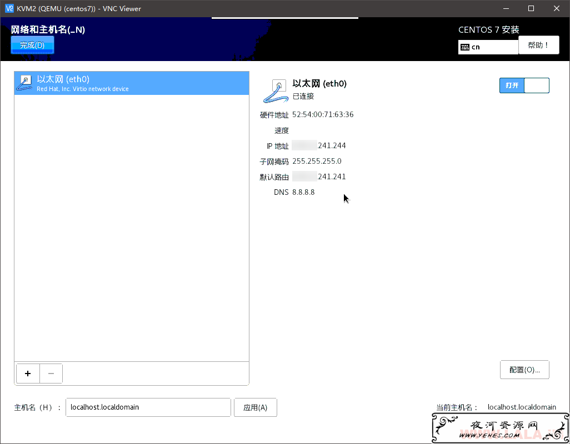Viewport: 570px width, 444px height.
Task: Click the Apply (应用) hostname button
Action: [x=255, y=407]
